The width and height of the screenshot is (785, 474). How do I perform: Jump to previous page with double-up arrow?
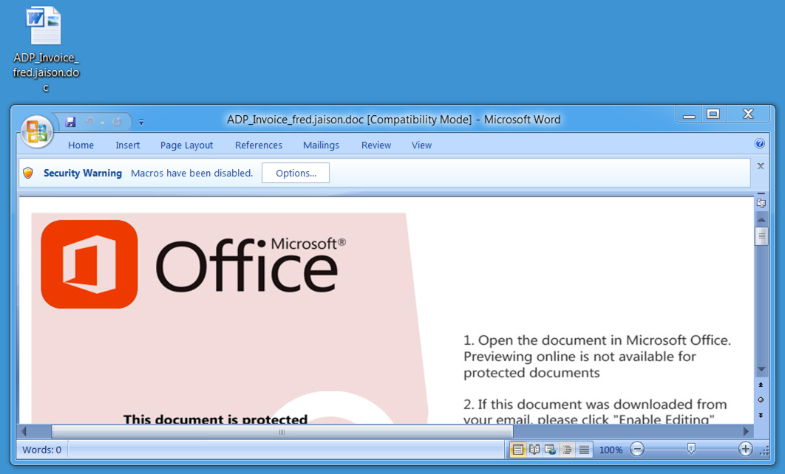[761, 385]
